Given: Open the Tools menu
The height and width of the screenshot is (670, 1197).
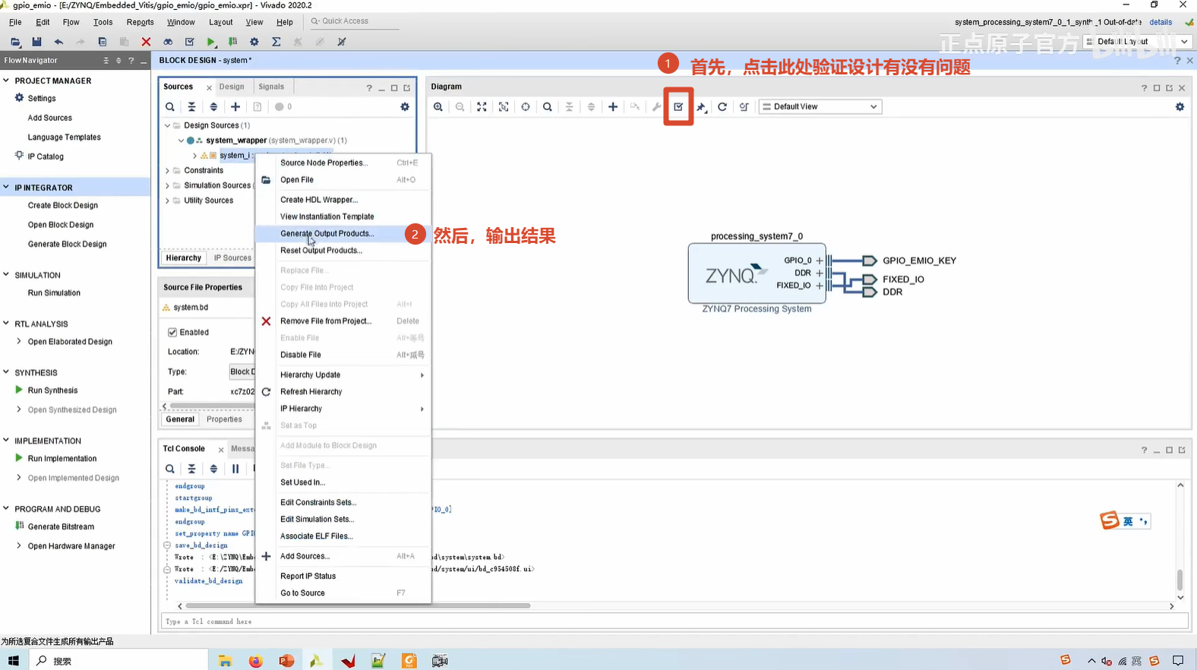Looking at the screenshot, I should pos(103,22).
